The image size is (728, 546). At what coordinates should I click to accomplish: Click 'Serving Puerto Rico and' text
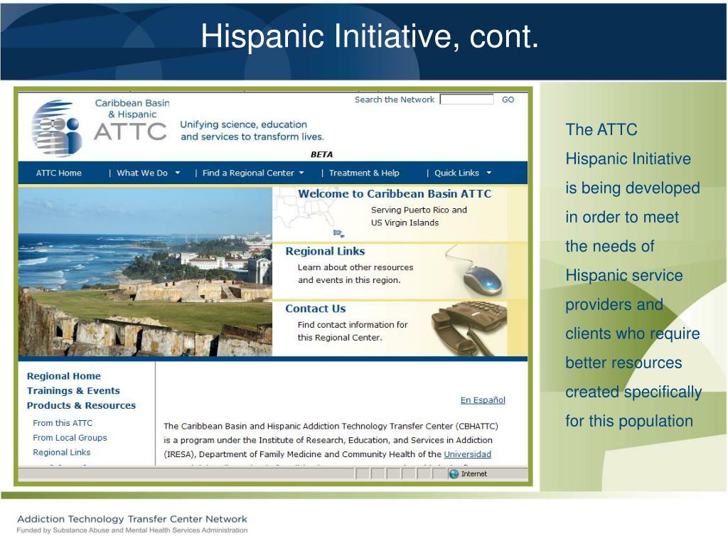(x=419, y=210)
